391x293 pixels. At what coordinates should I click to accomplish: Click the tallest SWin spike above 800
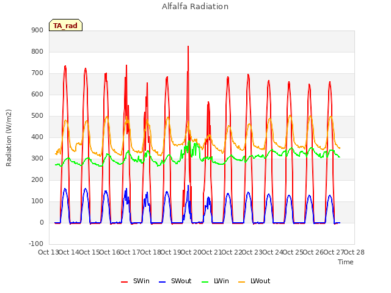click(188, 48)
